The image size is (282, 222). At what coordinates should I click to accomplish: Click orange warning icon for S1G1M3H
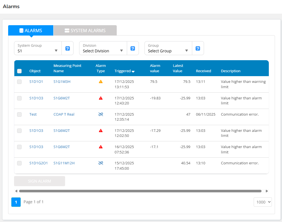click(101, 81)
